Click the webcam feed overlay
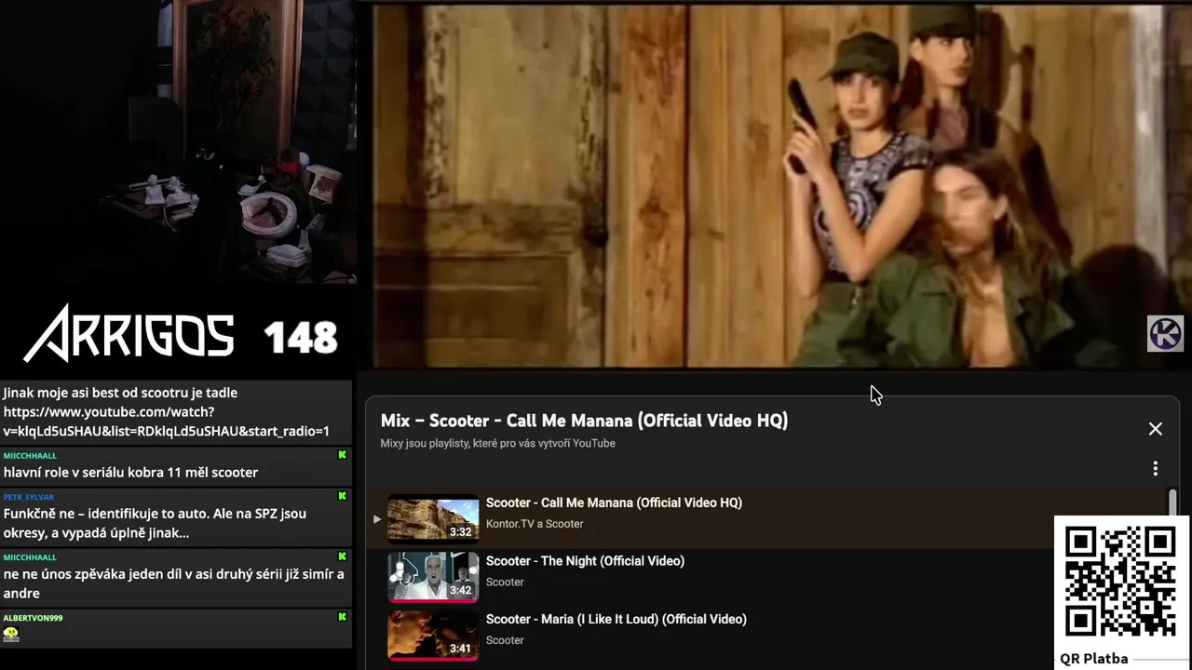Image resolution: width=1192 pixels, height=670 pixels. [177, 141]
